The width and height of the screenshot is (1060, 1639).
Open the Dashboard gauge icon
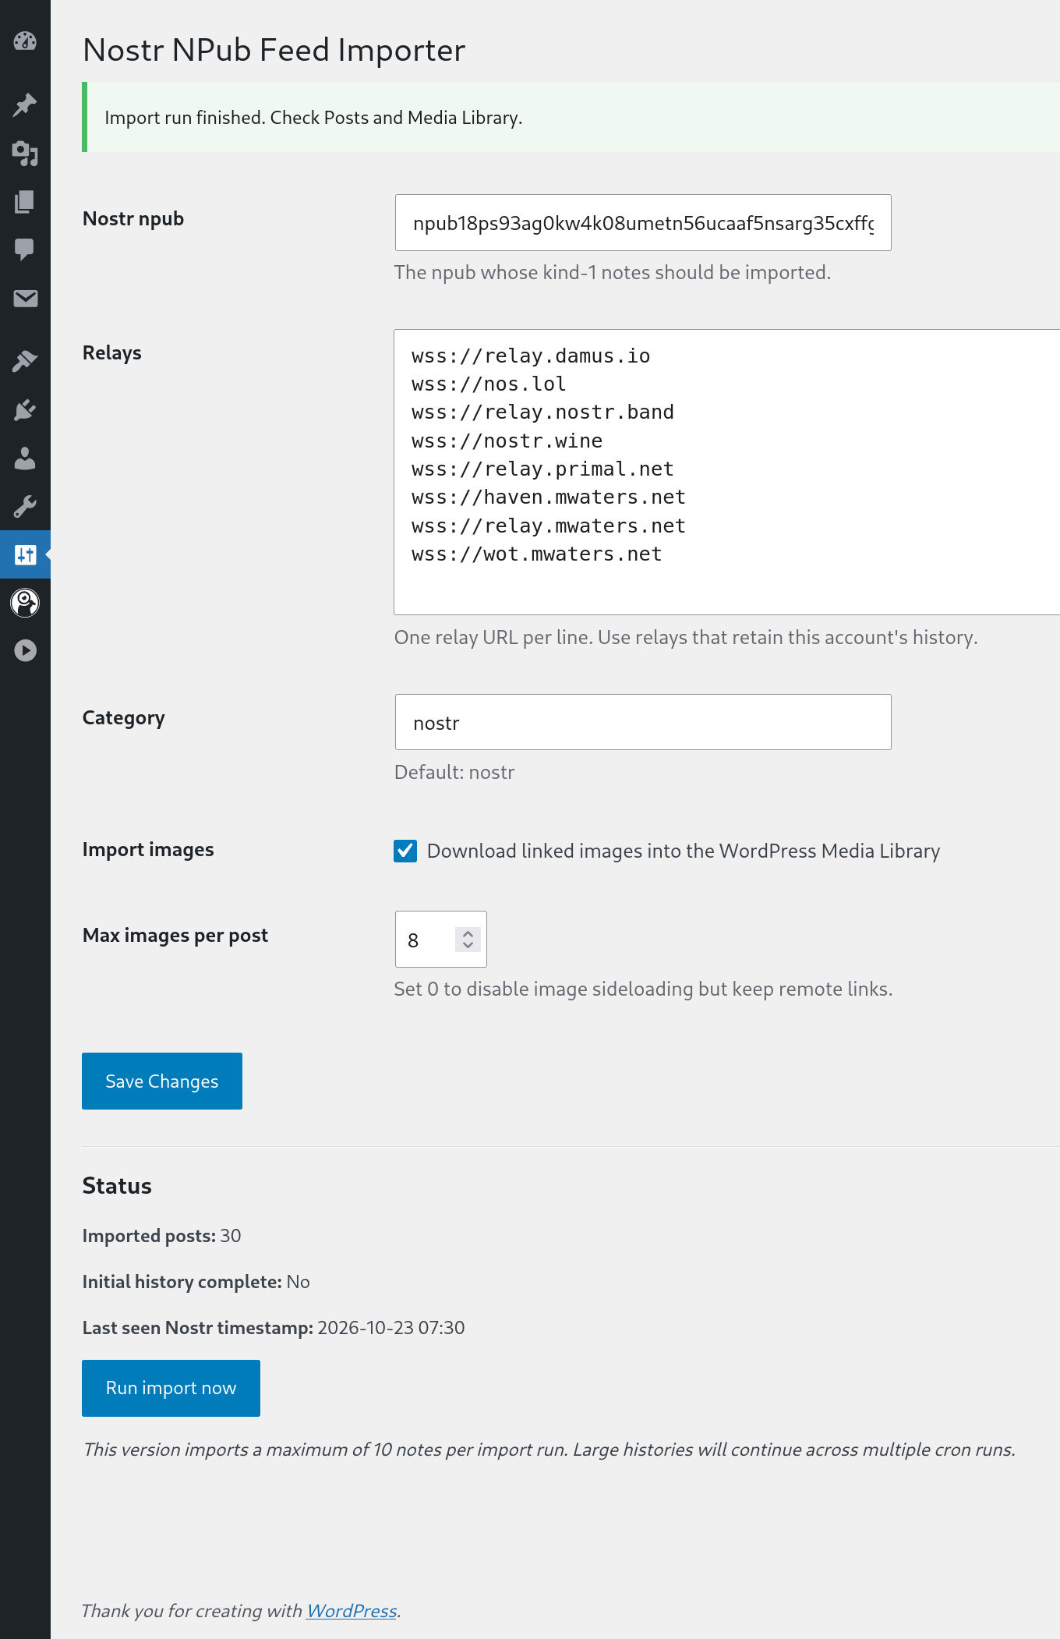click(x=25, y=41)
